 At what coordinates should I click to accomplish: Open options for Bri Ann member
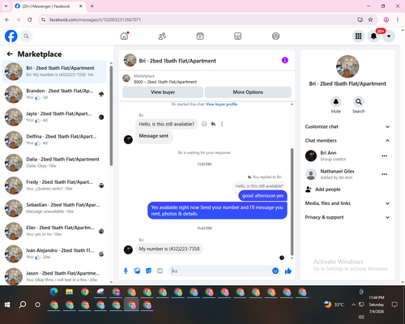385,156
